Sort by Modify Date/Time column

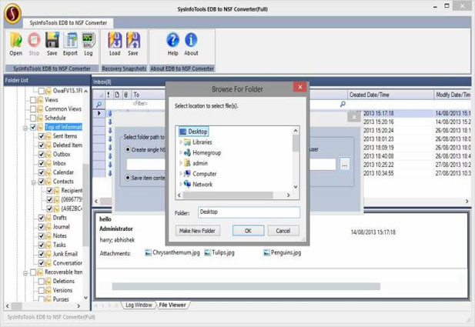453,95
